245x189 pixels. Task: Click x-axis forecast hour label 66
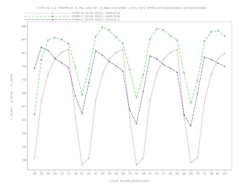[x=184, y=174]
